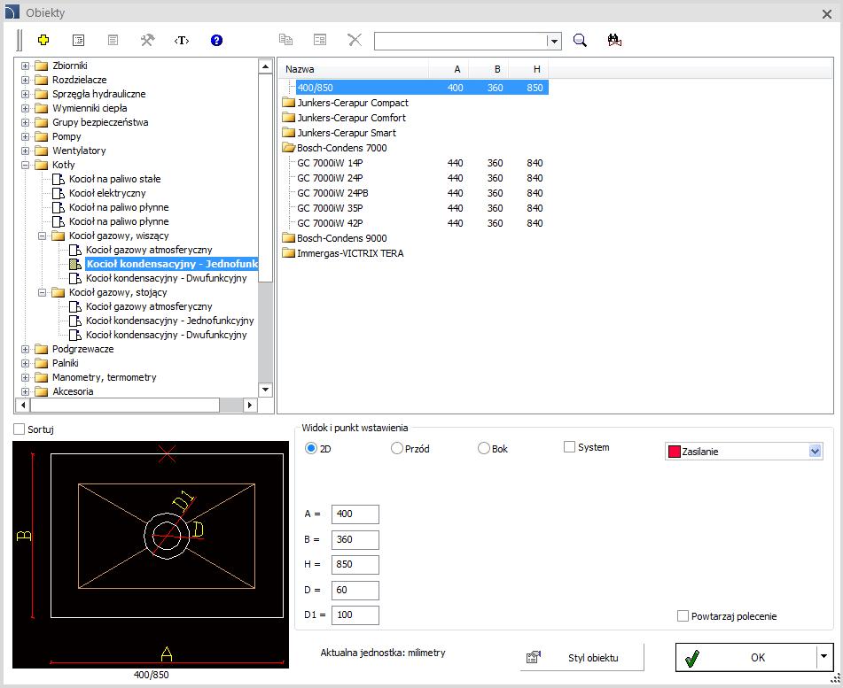
Task: Collapse the Kotły tree node
Action: [x=26, y=165]
